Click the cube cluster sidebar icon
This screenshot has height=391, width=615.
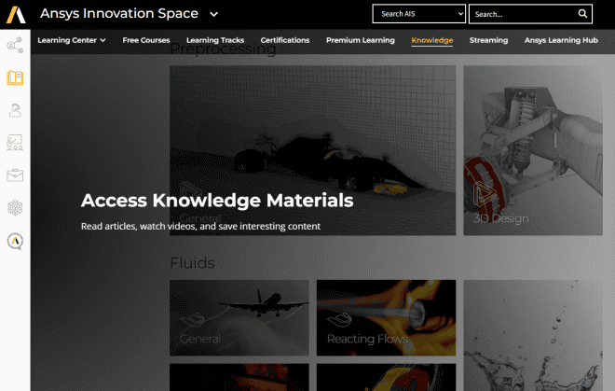[15, 208]
